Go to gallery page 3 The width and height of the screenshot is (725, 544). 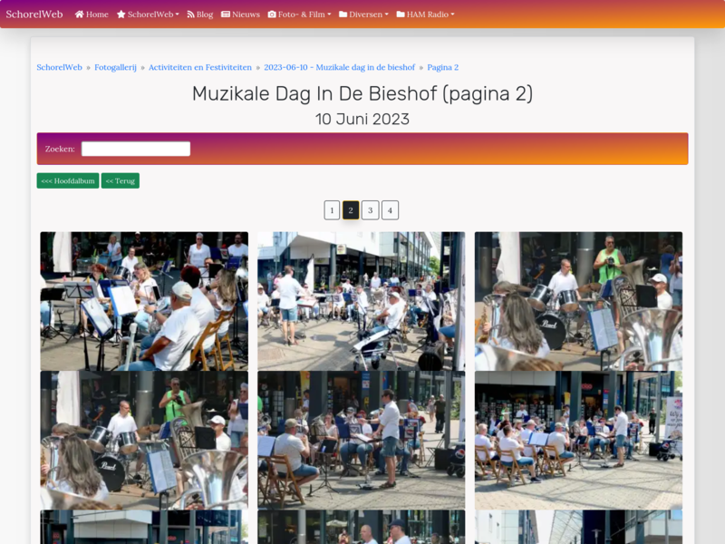[371, 210]
